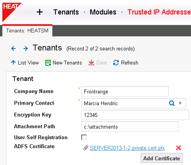The image size is (191, 165).
Task: Click the Add Certificate button
Action: 162,158
